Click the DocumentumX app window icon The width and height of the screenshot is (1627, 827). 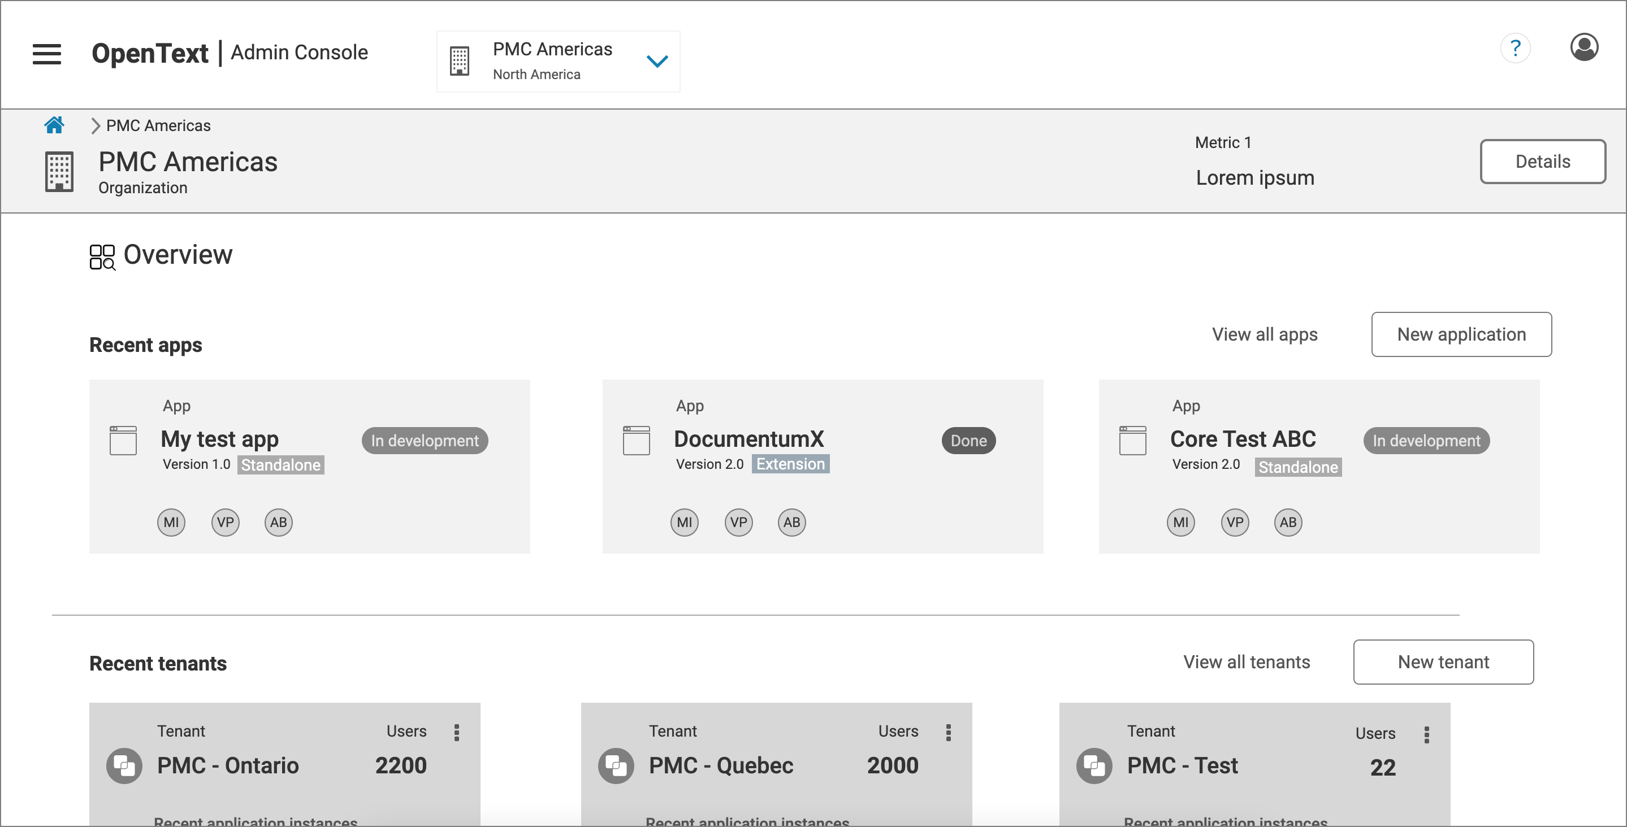pos(636,440)
